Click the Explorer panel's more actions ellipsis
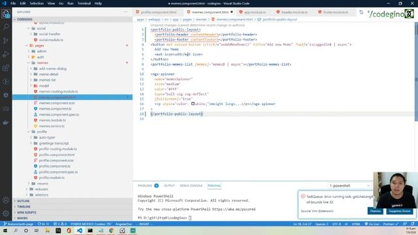The image size is (418, 235). coord(125,12)
